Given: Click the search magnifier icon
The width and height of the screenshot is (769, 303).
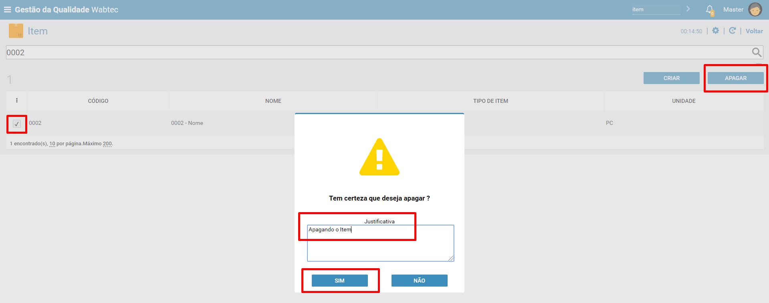Looking at the screenshot, I should click(x=757, y=52).
